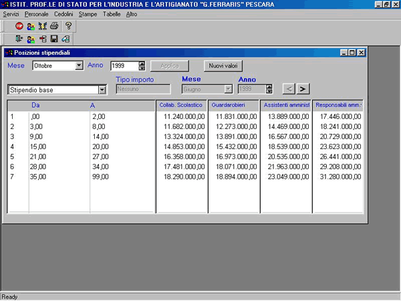This screenshot has width=401, height=301.
Task: Click the Da column header
Action: tap(35, 105)
